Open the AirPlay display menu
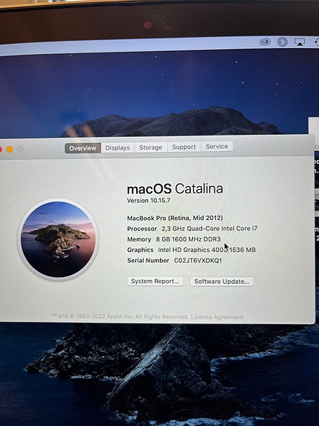 tap(300, 41)
